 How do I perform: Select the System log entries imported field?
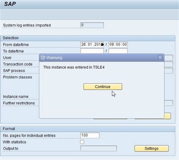[92, 25]
